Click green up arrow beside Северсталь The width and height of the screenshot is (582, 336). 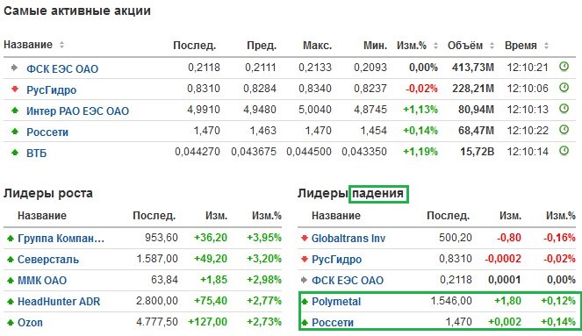[x=11, y=259]
